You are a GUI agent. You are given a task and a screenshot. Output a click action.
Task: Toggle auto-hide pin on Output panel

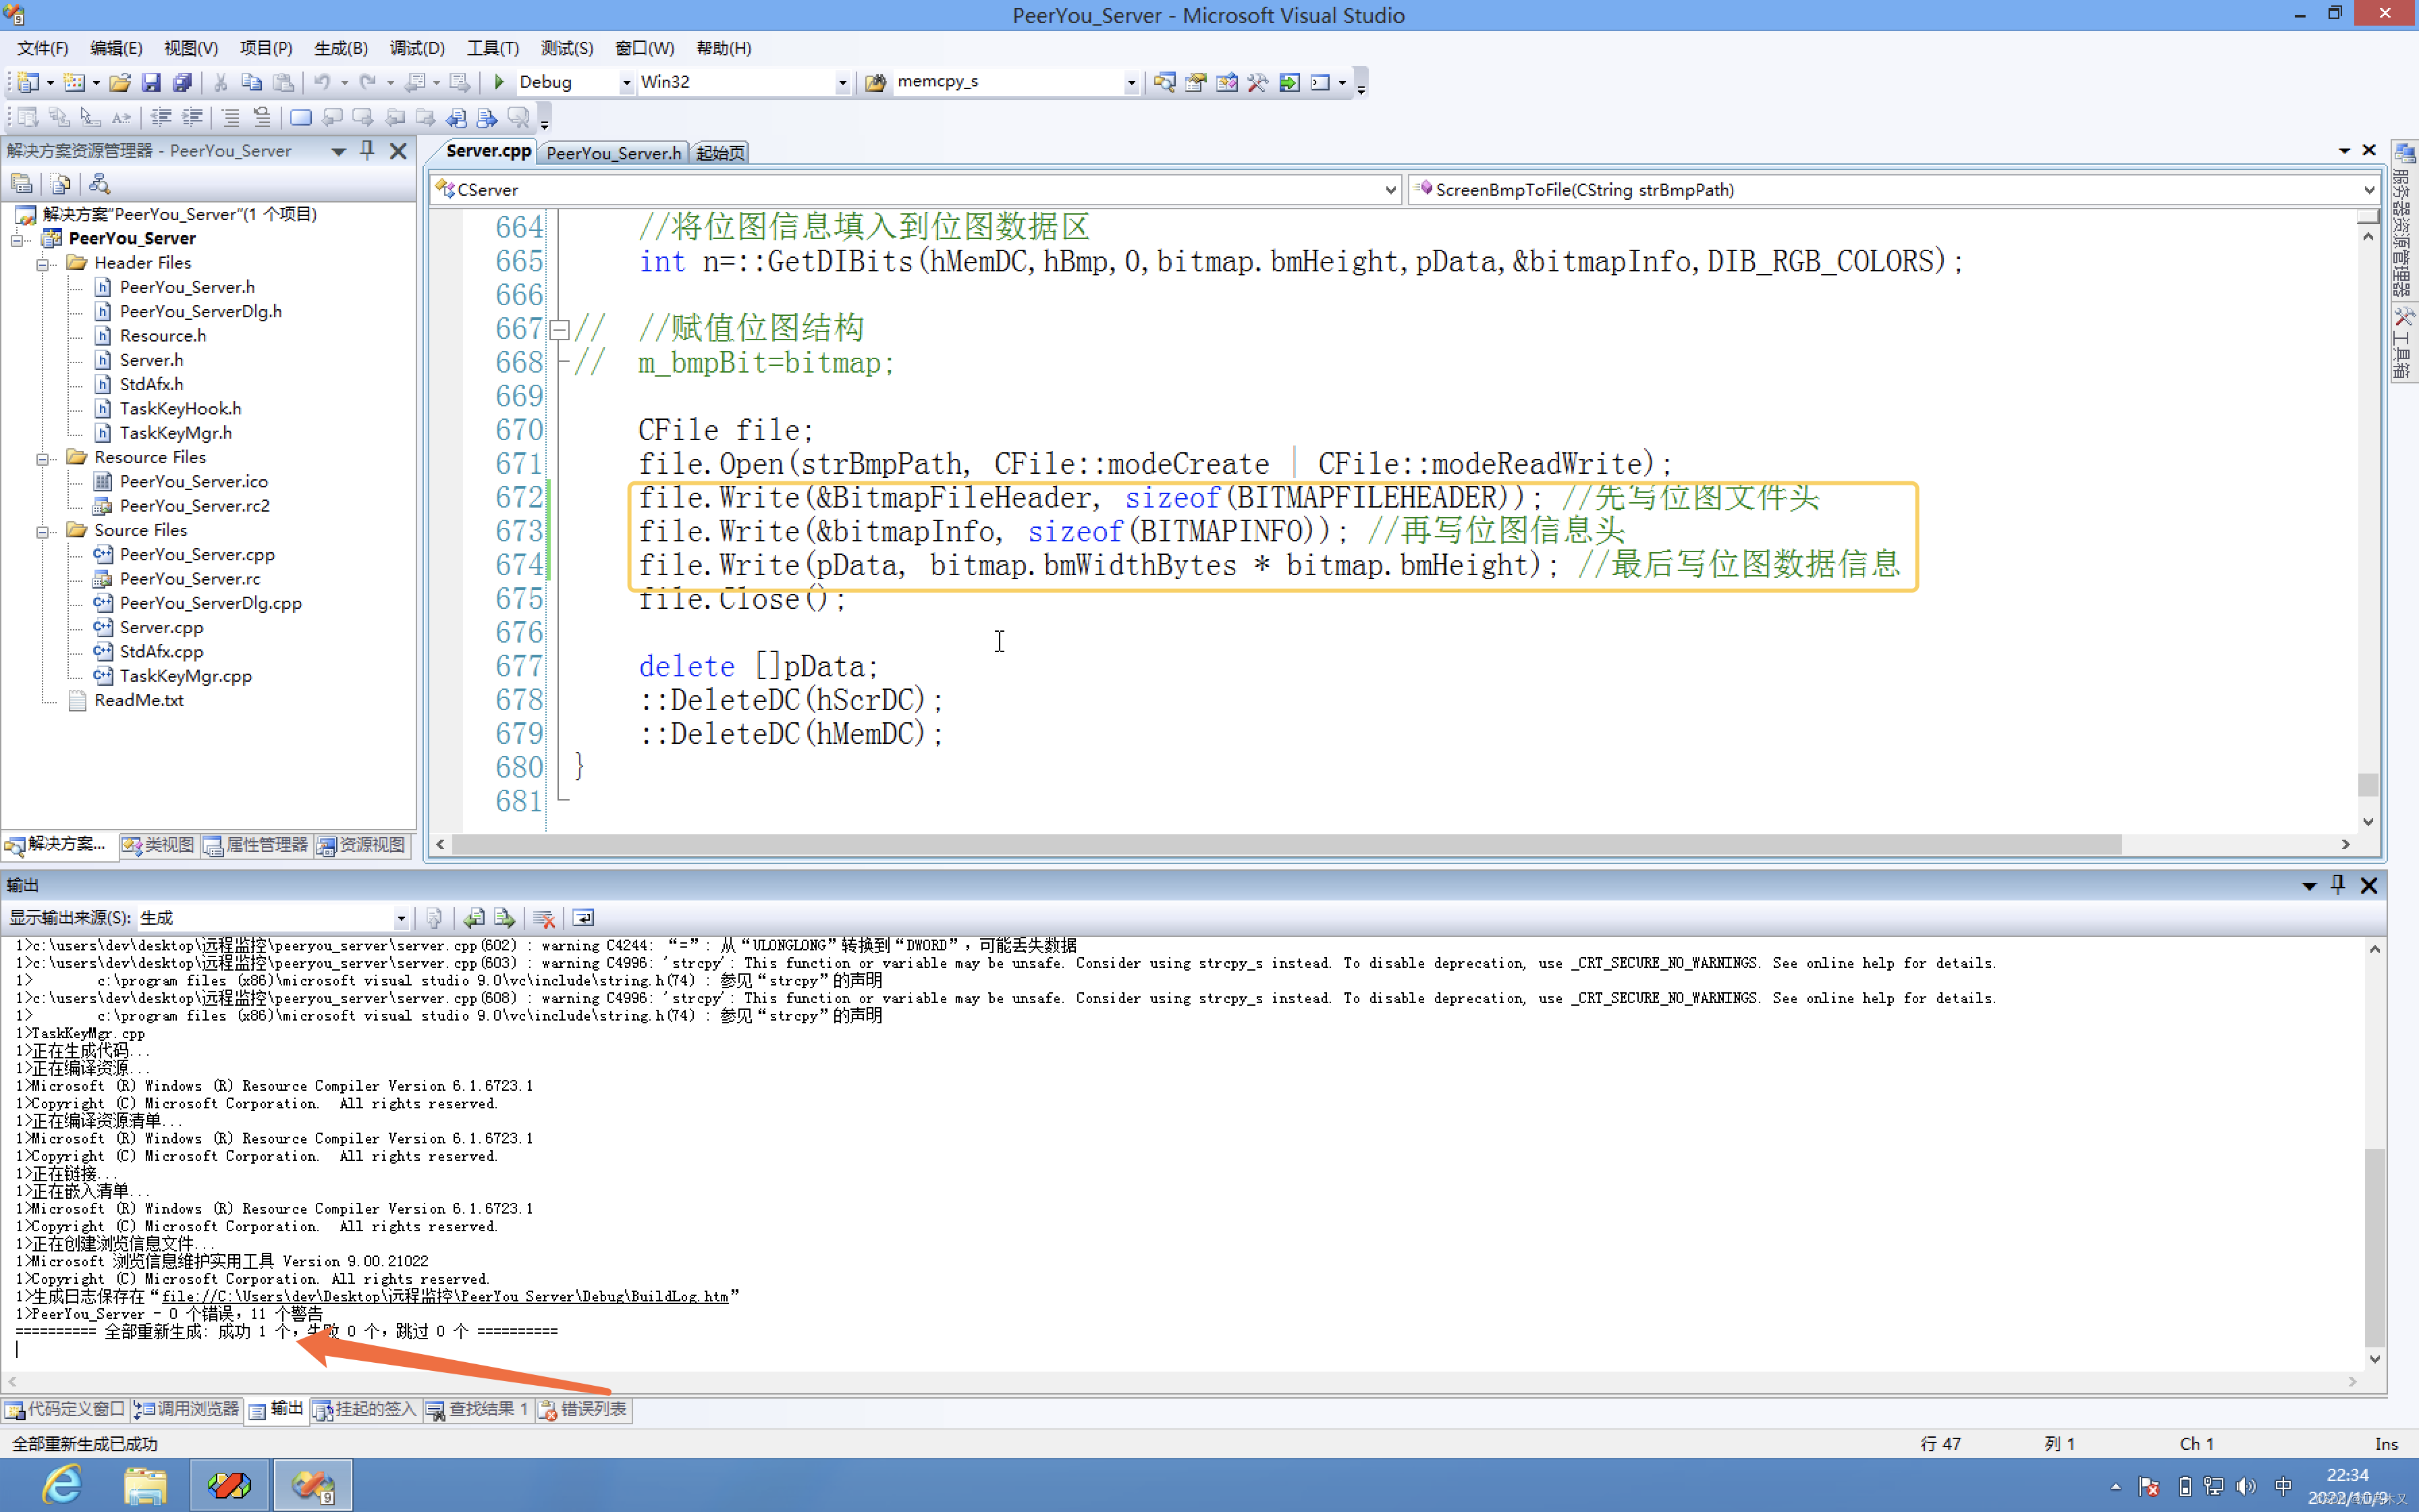tap(2337, 885)
